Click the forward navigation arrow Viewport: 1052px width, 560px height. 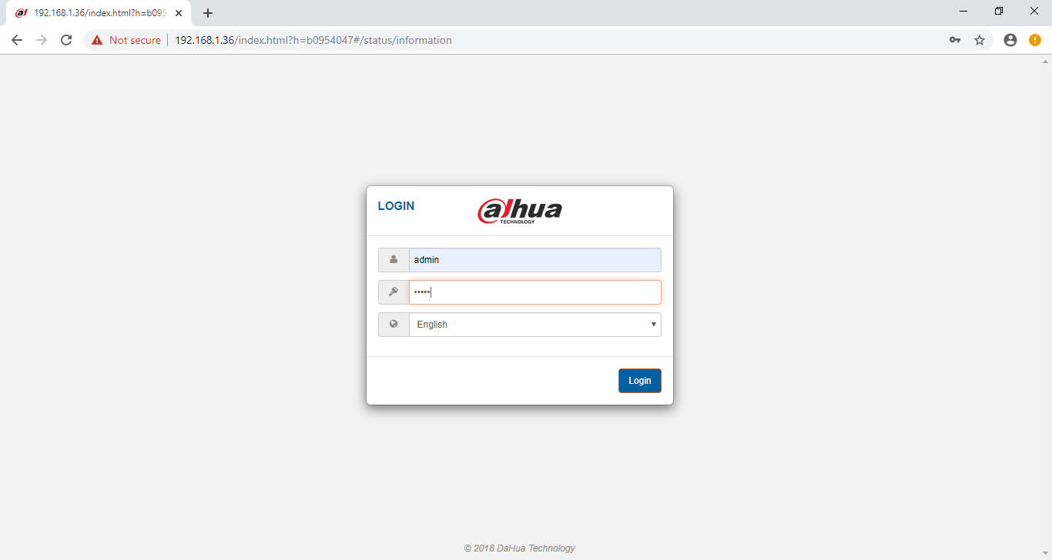tap(42, 40)
